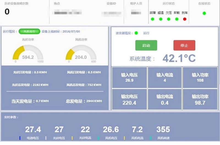Click the 输出电压 tile showing 220.4

tap(129, 99)
